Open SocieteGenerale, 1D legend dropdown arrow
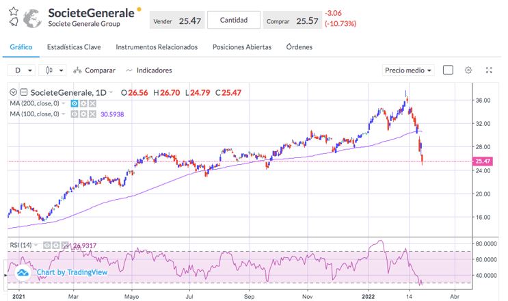Screen dimensions: 508x301 pyautogui.click(x=111, y=92)
